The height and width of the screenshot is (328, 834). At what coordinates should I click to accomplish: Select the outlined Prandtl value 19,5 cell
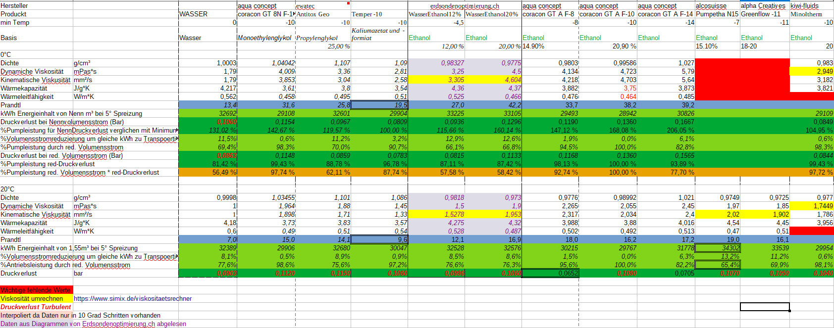(379, 105)
